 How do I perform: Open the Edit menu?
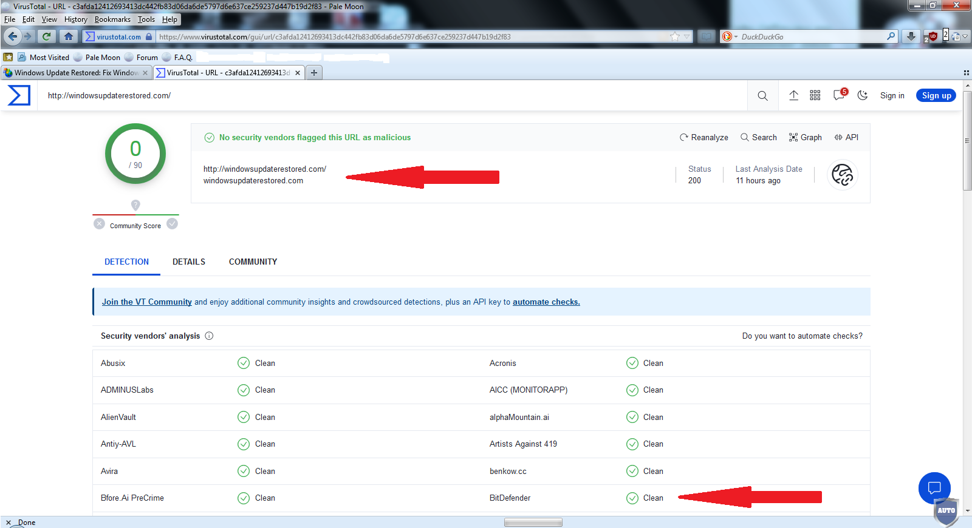29,19
